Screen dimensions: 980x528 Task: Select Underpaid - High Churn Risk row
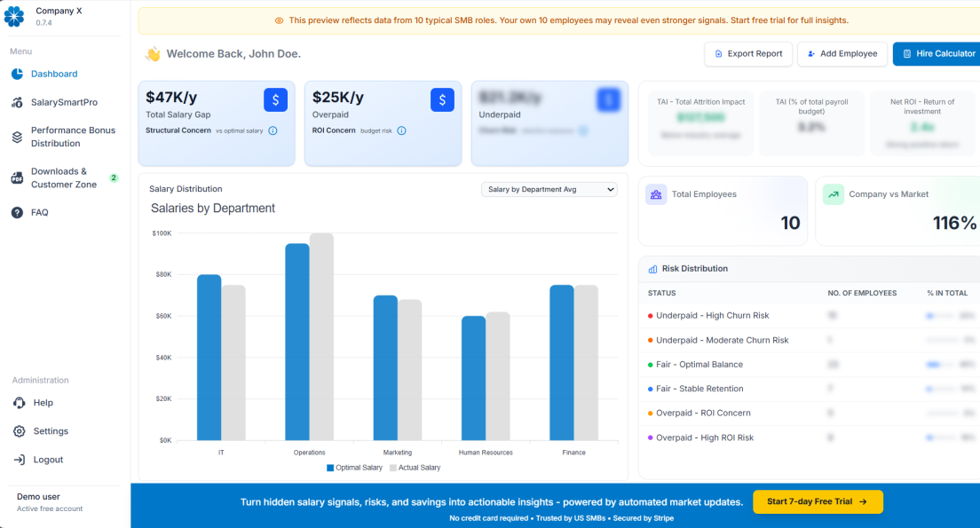point(712,316)
